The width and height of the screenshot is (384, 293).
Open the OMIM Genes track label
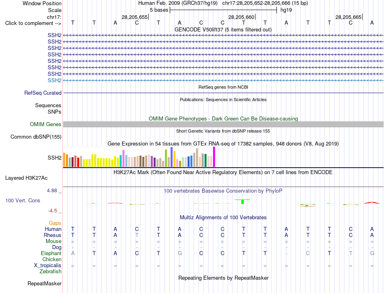46,124
